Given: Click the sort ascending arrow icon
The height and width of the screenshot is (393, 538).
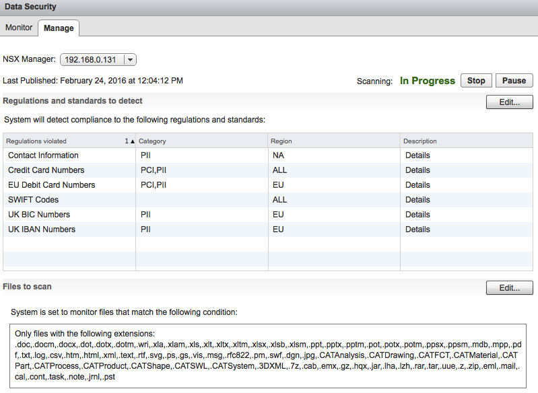Looking at the screenshot, I should coord(133,141).
